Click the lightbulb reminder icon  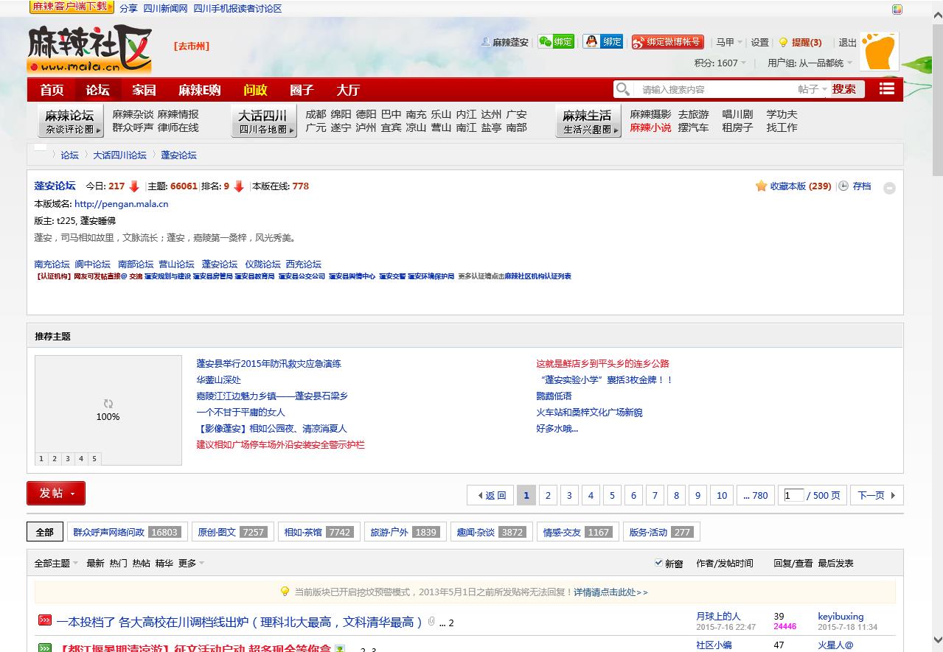tap(783, 43)
